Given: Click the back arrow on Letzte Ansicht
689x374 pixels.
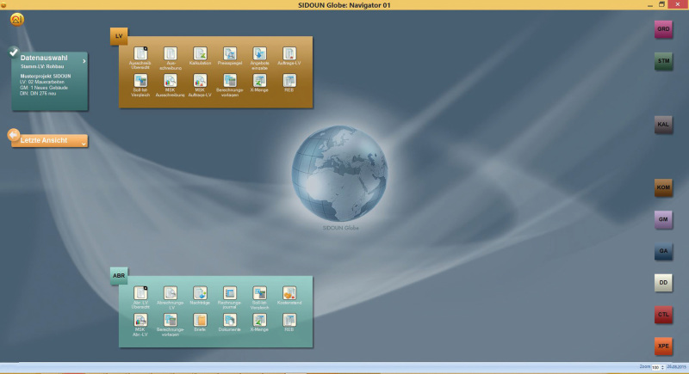Looking at the screenshot, I should 14,135.
